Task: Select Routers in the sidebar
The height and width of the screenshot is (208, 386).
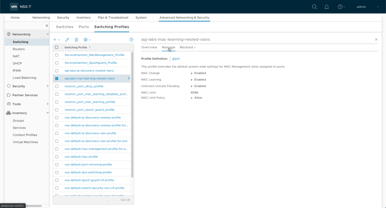Action: (19, 49)
